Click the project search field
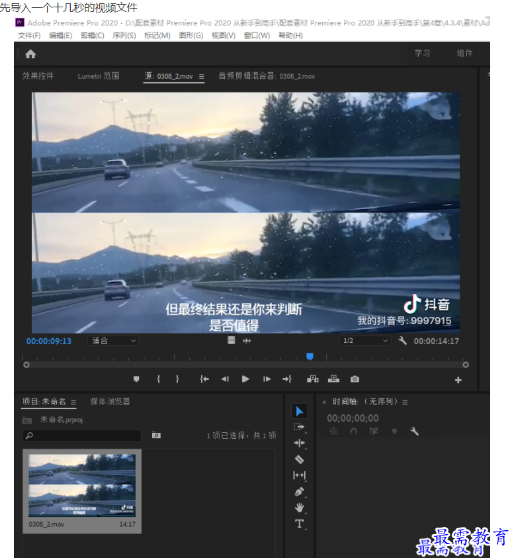Image resolution: width=514 pixels, height=558 pixels. tap(82, 436)
